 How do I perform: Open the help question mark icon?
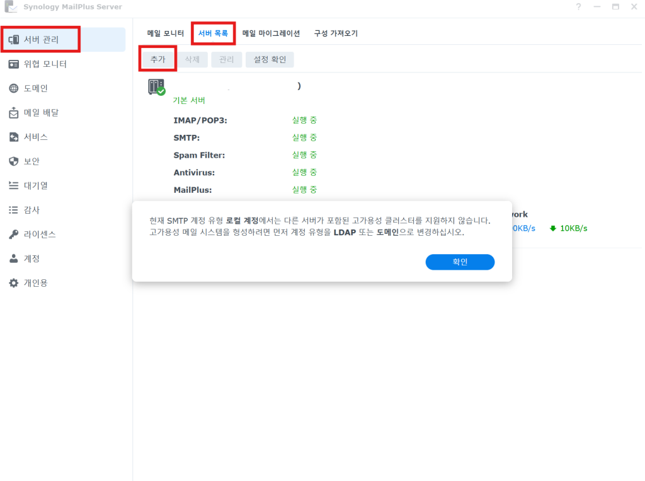[x=578, y=6]
